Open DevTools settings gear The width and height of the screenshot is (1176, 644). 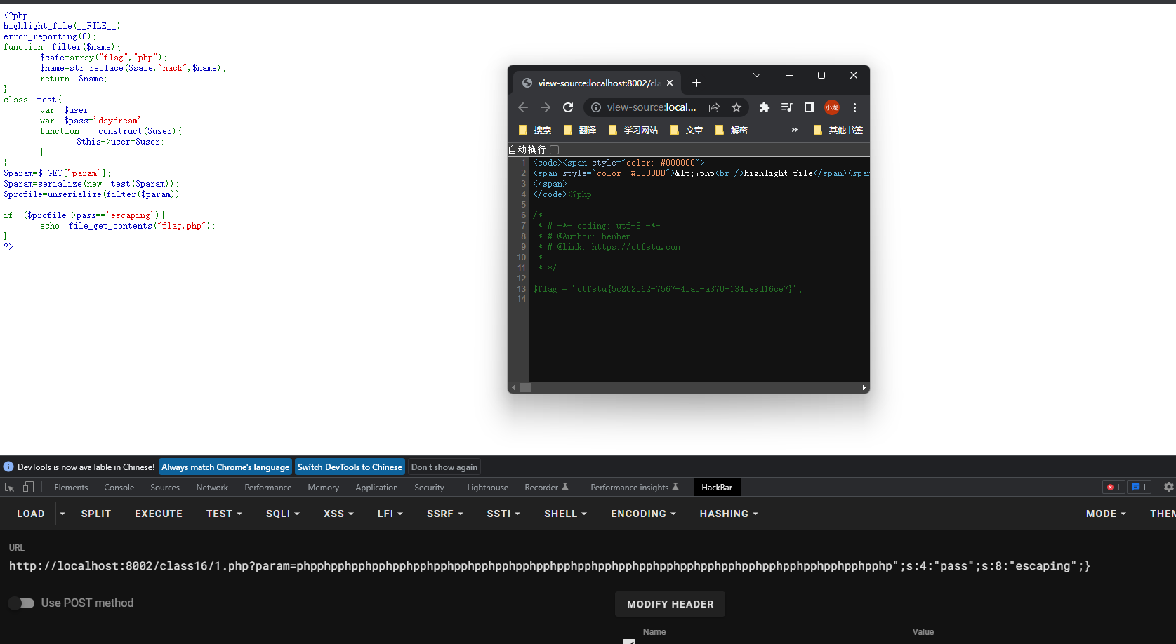pos(1169,487)
